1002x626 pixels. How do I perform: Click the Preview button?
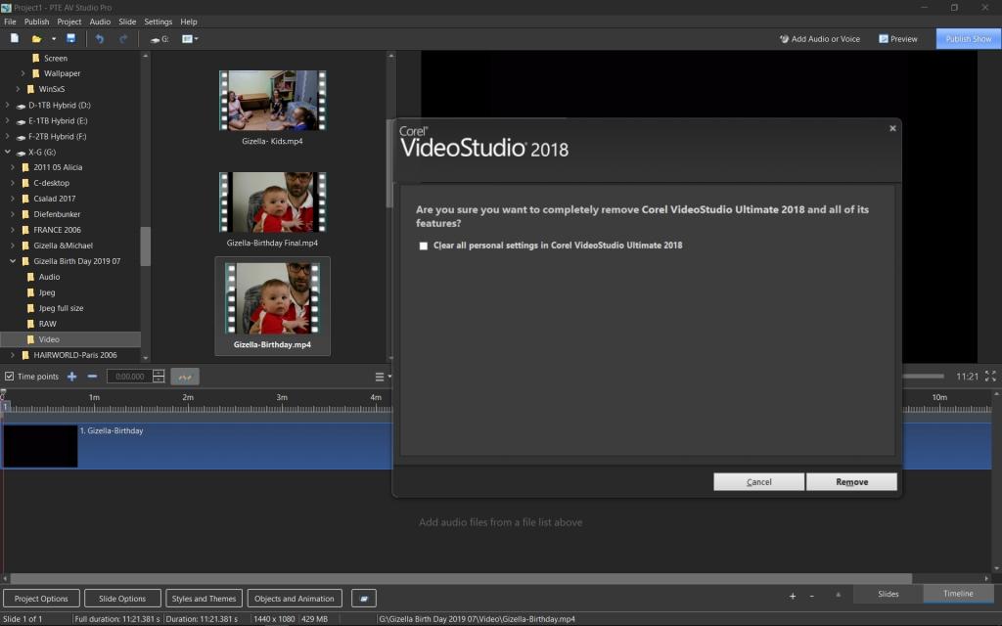pyautogui.click(x=898, y=39)
